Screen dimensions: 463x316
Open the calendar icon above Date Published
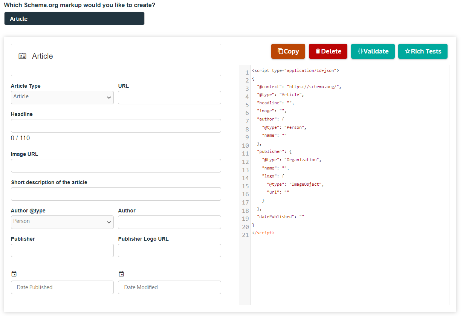(x=14, y=273)
